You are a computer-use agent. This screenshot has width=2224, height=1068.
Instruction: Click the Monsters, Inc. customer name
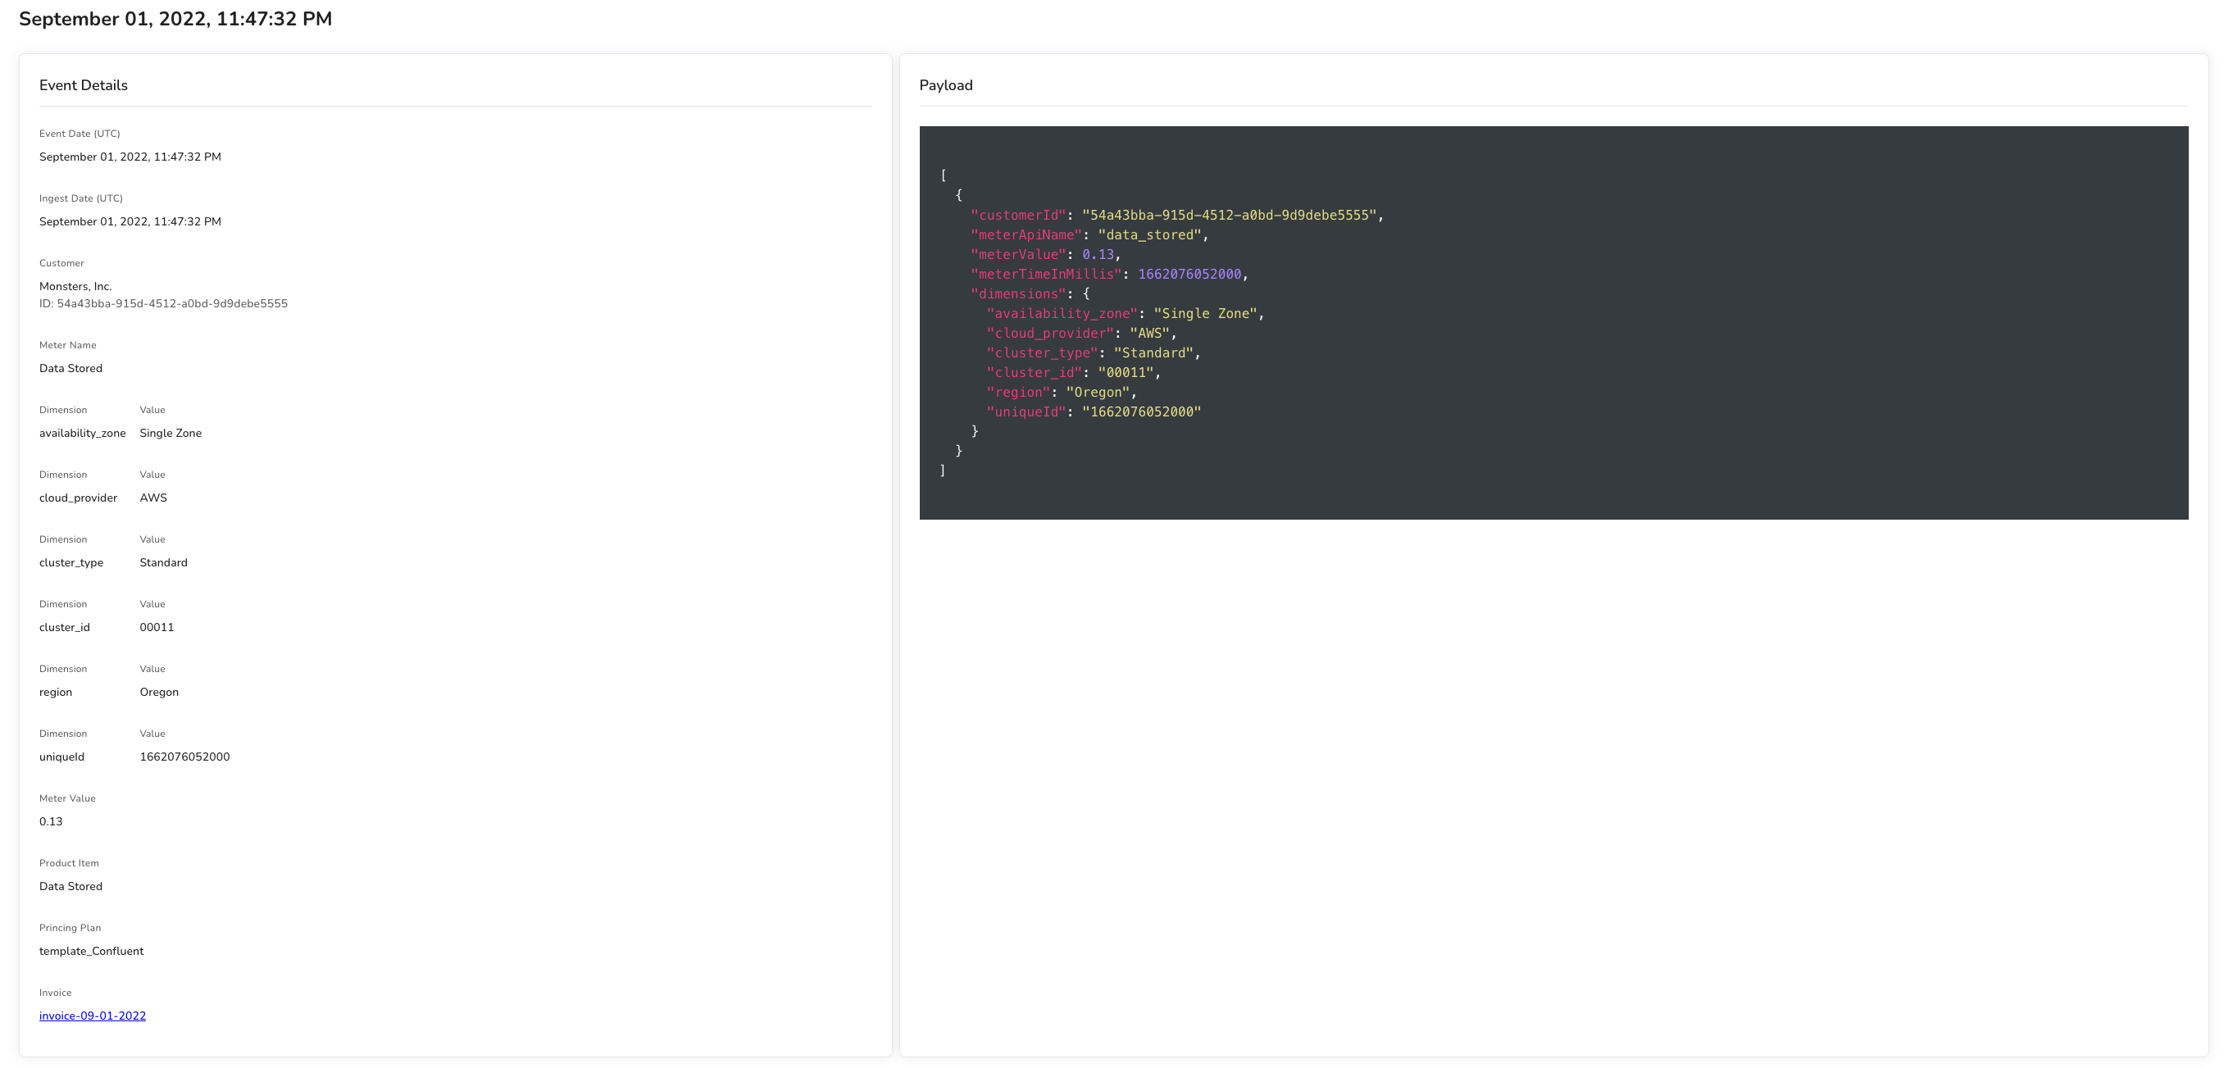coord(75,286)
